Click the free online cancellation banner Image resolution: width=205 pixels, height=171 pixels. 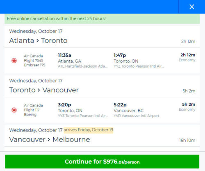[102, 18]
